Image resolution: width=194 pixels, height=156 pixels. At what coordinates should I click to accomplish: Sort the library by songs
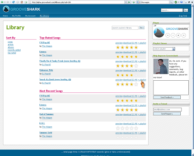click(x=10, y=42)
